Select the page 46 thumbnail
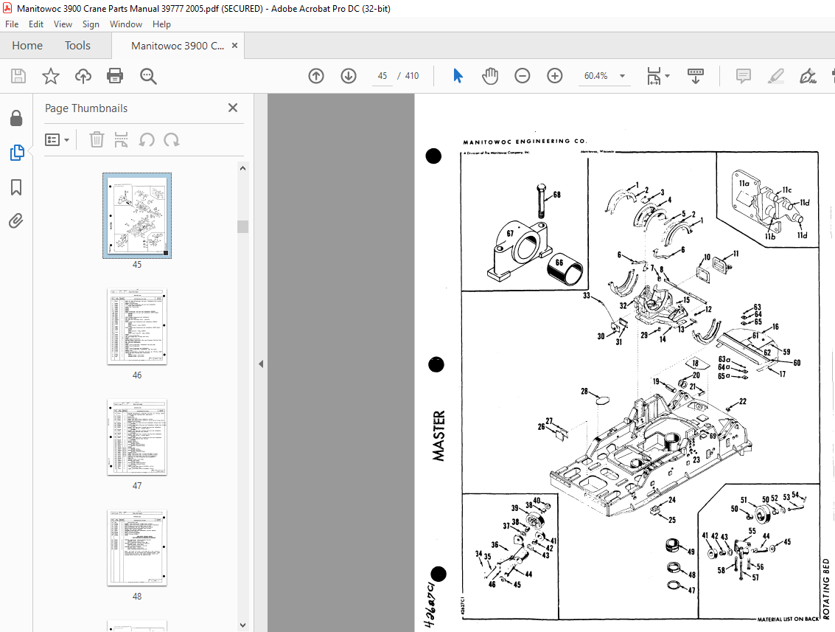The height and width of the screenshot is (632, 835). (137, 327)
